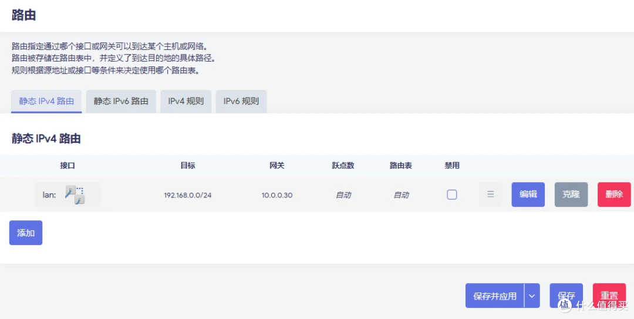Clone the route with the 克隆 button
The image size is (634, 319).
(571, 194)
